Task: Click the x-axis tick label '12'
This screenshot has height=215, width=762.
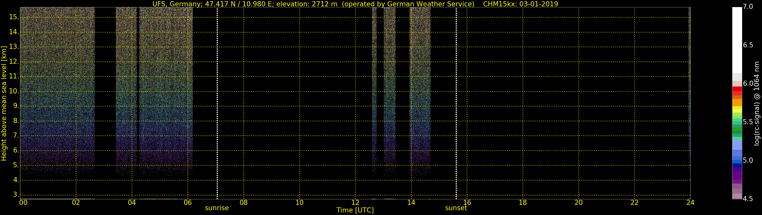Action: 355,203
